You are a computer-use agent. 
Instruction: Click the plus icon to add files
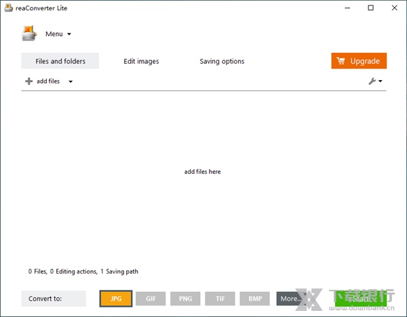28,81
